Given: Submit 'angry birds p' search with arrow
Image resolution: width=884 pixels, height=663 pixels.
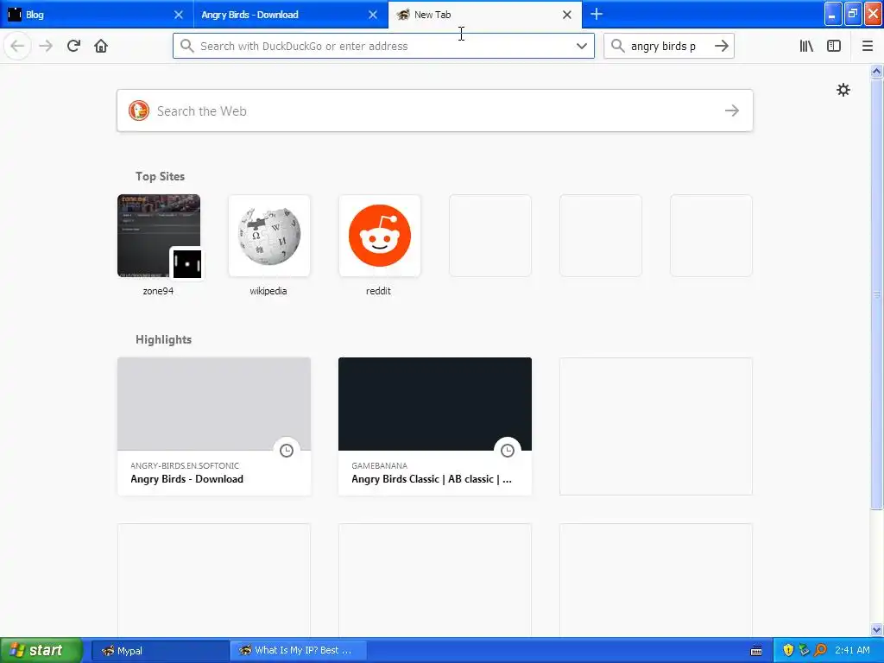Looking at the screenshot, I should tap(722, 46).
